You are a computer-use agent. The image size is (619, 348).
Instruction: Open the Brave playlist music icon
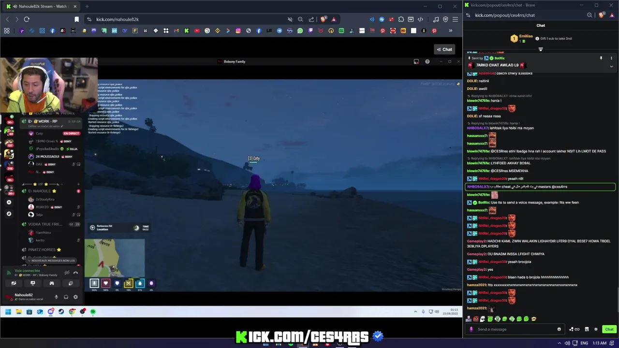coord(436,19)
